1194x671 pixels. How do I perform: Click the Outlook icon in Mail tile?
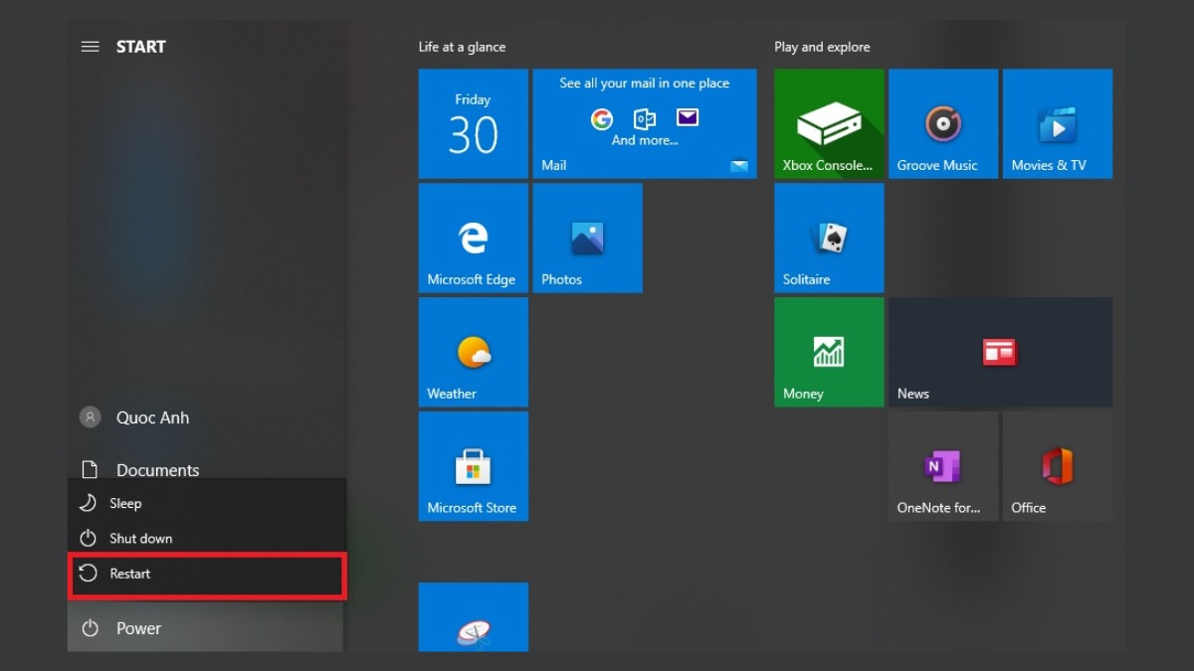pyautogui.click(x=645, y=119)
